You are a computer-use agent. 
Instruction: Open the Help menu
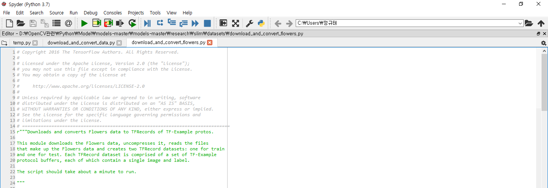[x=187, y=13]
